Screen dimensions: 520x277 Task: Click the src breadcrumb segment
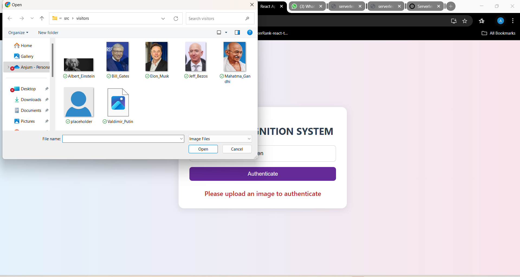67,19
